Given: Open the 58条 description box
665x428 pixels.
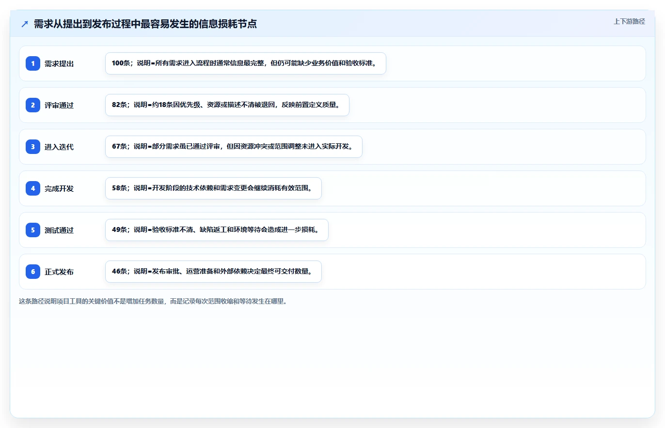Looking at the screenshot, I should tap(213, 188).
